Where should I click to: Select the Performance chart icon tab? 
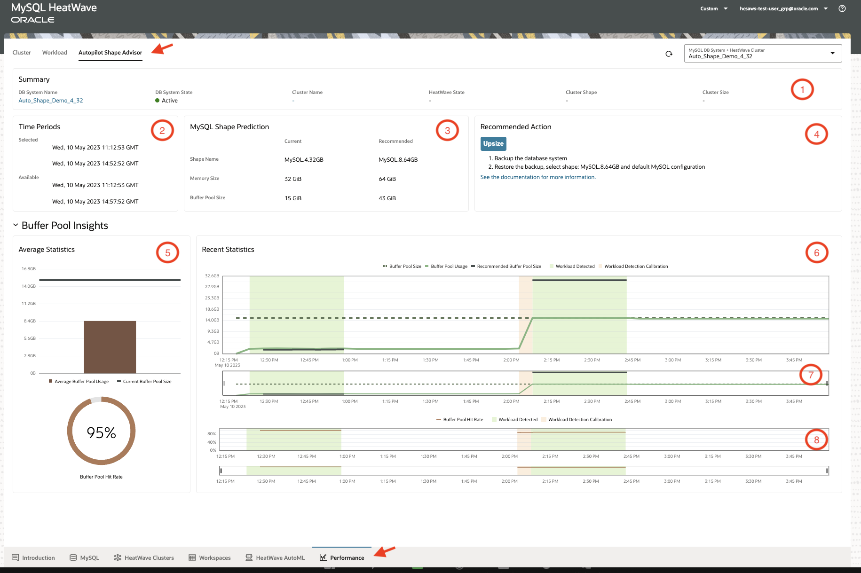click(323, 557)
